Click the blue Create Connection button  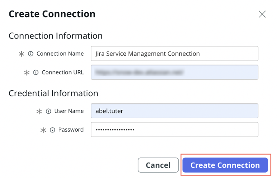tap(225, 165)
